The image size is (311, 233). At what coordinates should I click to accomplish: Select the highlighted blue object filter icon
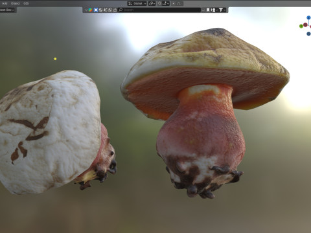[96, 10]
